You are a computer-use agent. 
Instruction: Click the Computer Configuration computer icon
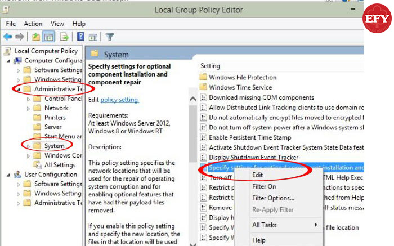pyautogui.click(x=17, y=61)
